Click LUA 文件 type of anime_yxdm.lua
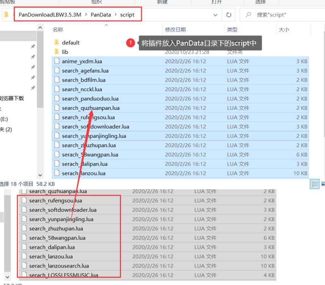Screen dimensions: 325x285 [x=238, y=61]
